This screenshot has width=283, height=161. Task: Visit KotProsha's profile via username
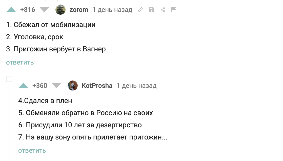97,86
